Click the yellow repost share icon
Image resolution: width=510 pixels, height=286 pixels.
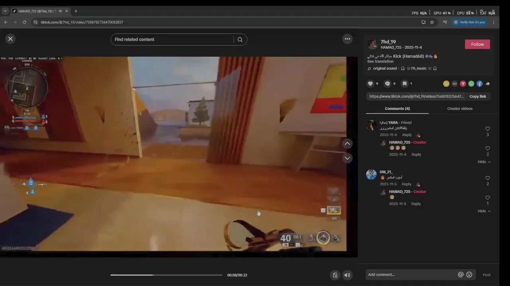[x=446, y=83]
